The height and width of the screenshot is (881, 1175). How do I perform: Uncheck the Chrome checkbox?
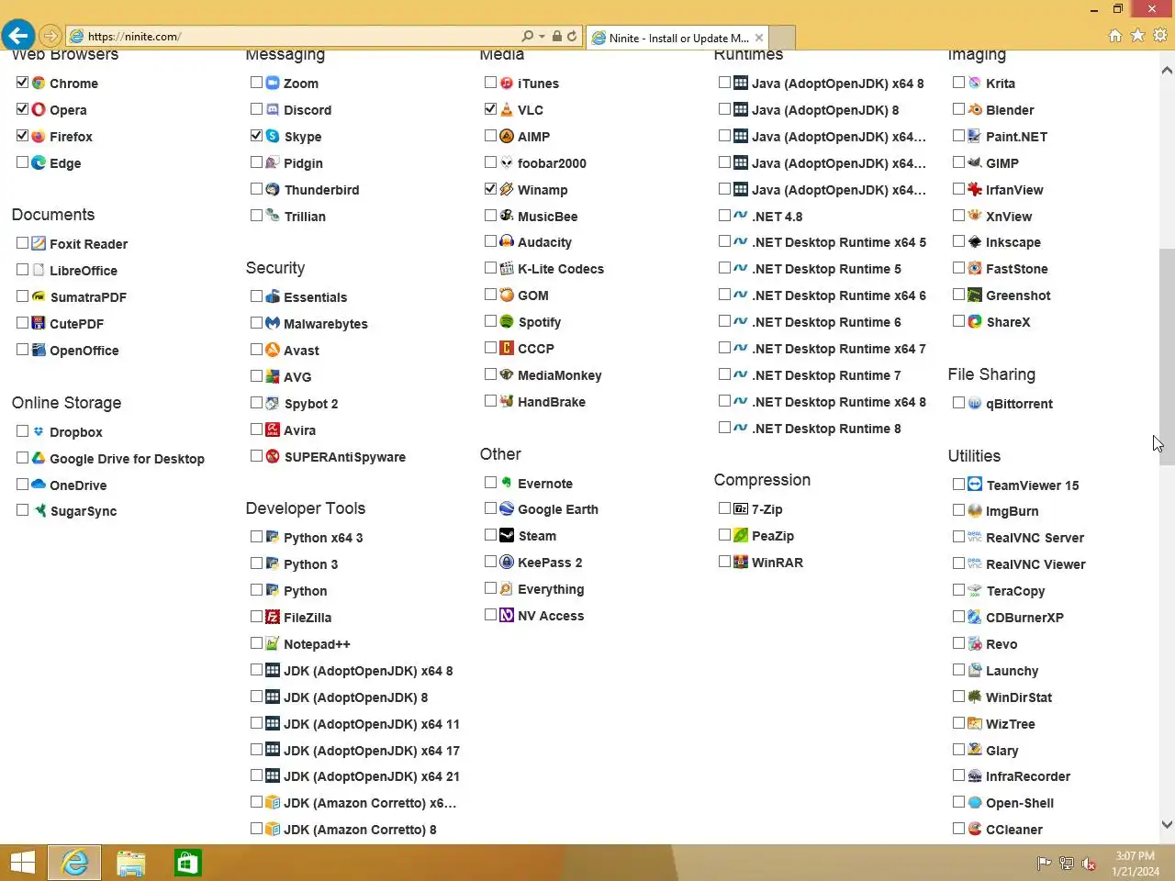(22, 83)
